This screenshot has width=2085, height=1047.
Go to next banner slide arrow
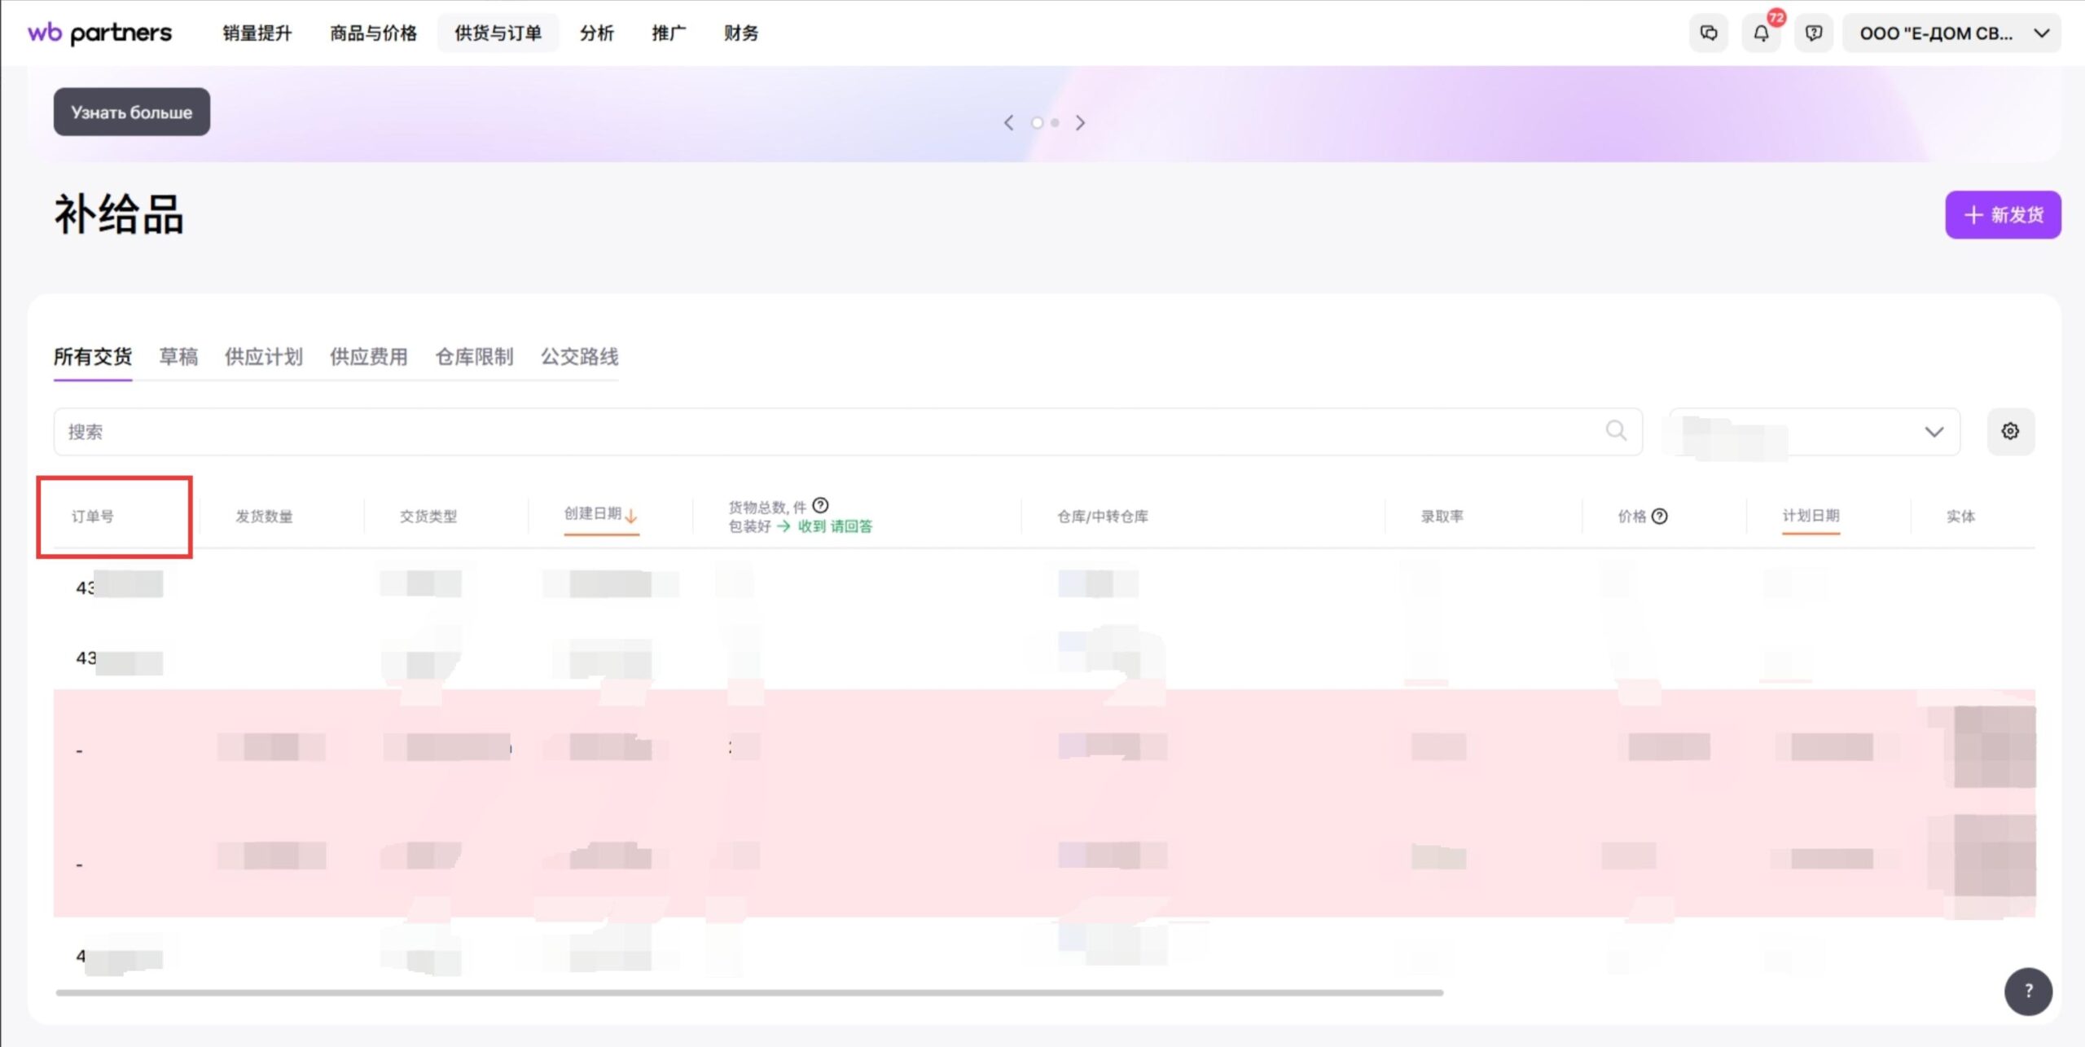click(x=1080, y=123)
